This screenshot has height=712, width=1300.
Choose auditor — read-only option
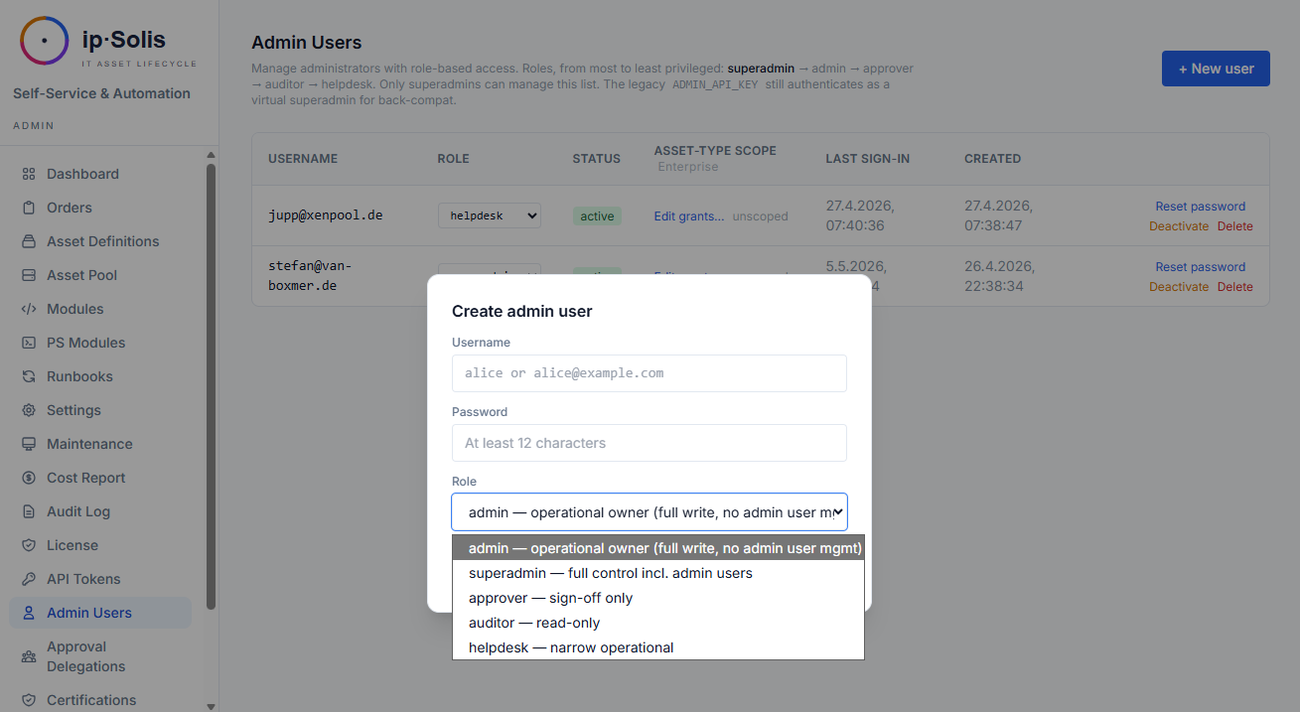coord(658,623)
